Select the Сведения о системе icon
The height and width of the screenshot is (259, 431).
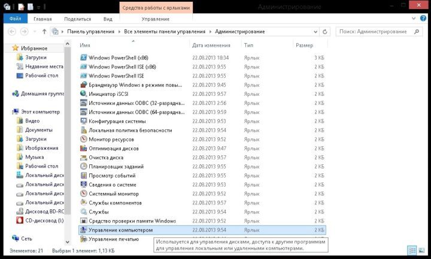click(84, 185)
